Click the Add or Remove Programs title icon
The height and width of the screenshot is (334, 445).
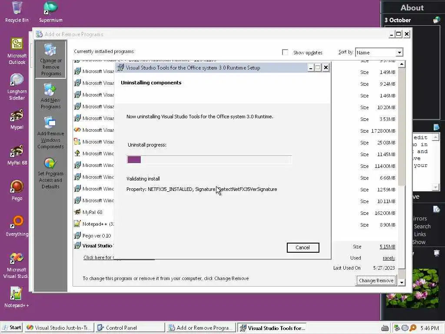39,34
